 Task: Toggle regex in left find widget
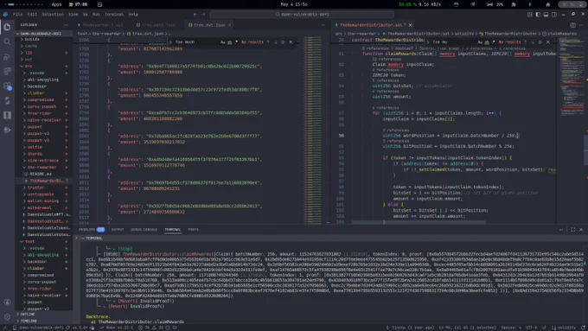(236, 42)
